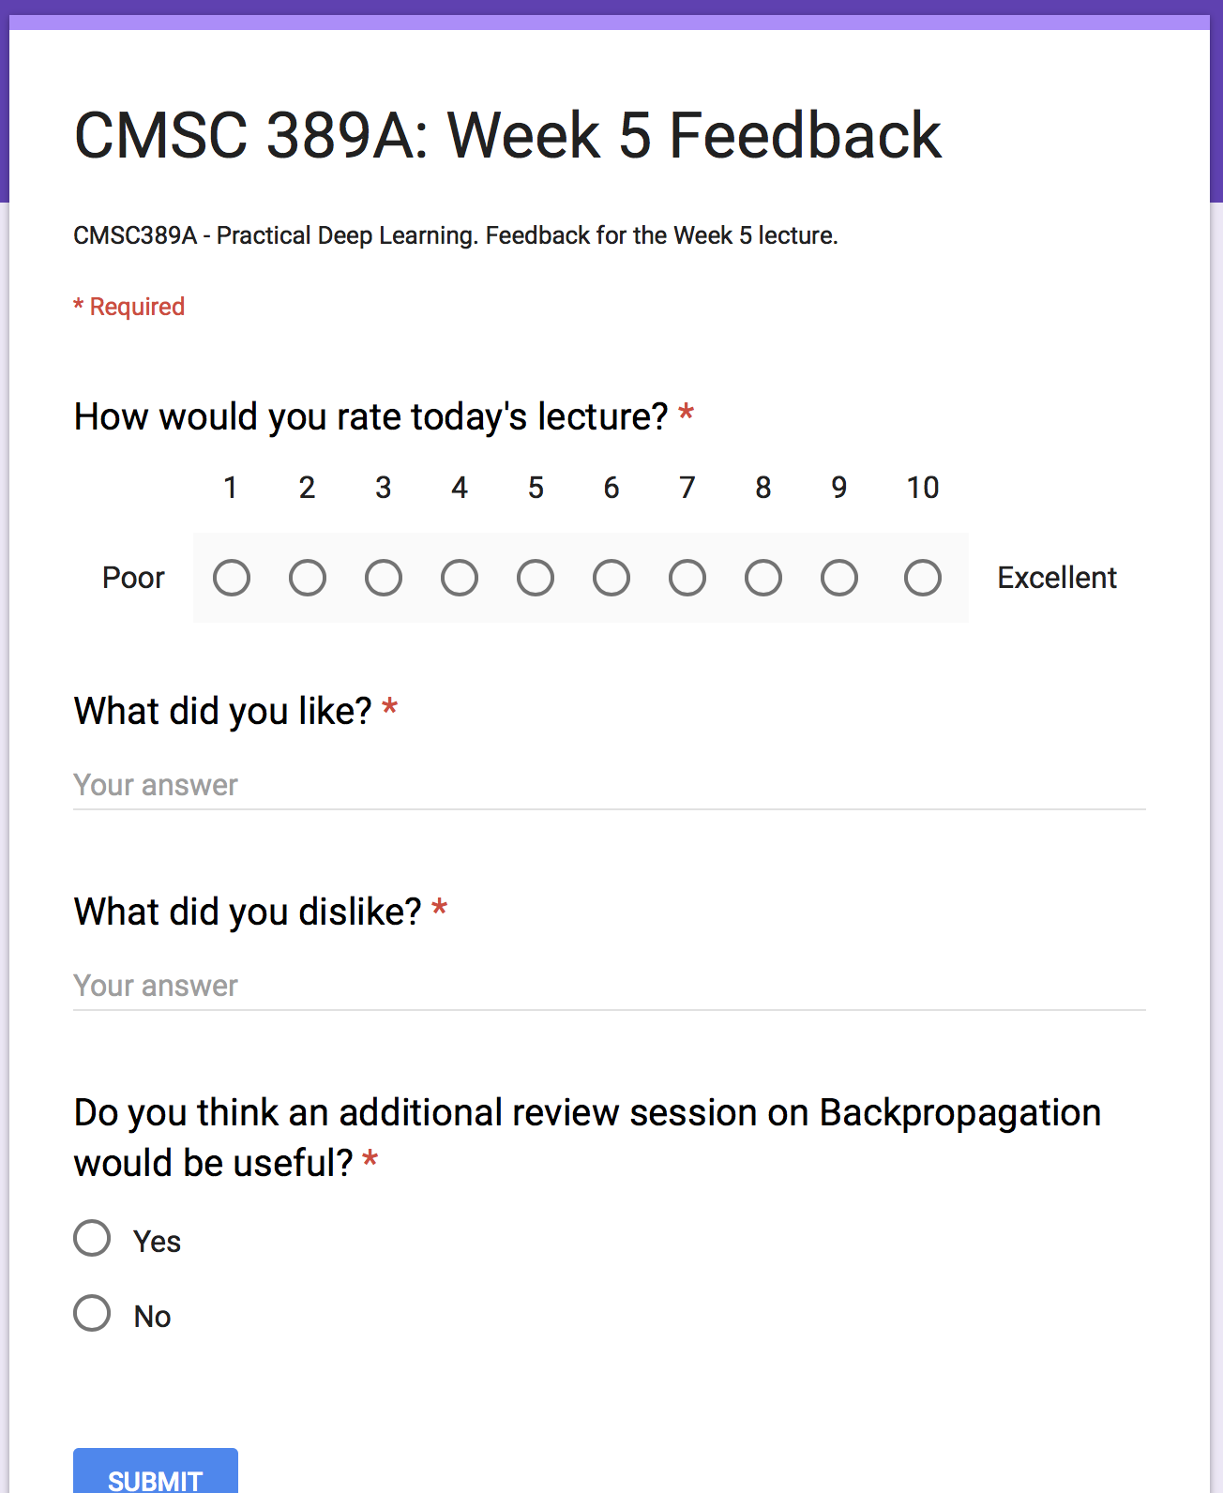The width and height of the screenshot is (1223, 1493).
Task: Submit the feedback form
Action: pos(156,1474)
